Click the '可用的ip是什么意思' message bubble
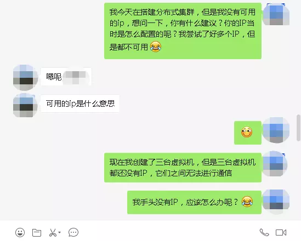 [x=80, y=104]
